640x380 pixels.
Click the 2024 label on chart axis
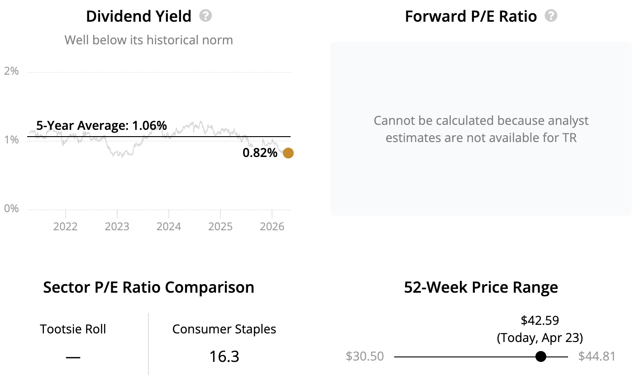coord(169,226)
